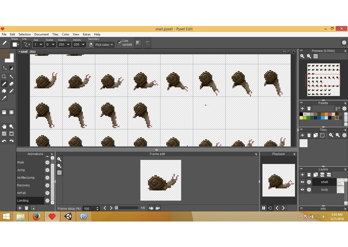Toggle onion skin previous frame
348x247 pixels.
(x=151, y=208)
